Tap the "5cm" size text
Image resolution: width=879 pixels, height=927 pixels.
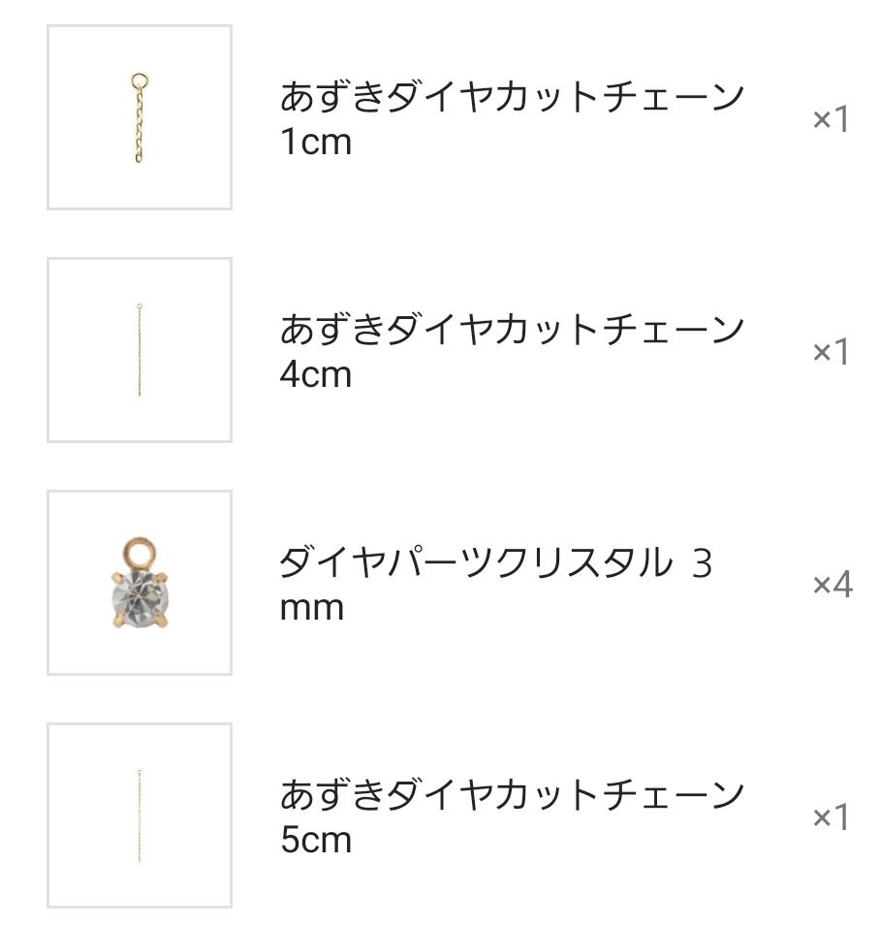[315, 841]
